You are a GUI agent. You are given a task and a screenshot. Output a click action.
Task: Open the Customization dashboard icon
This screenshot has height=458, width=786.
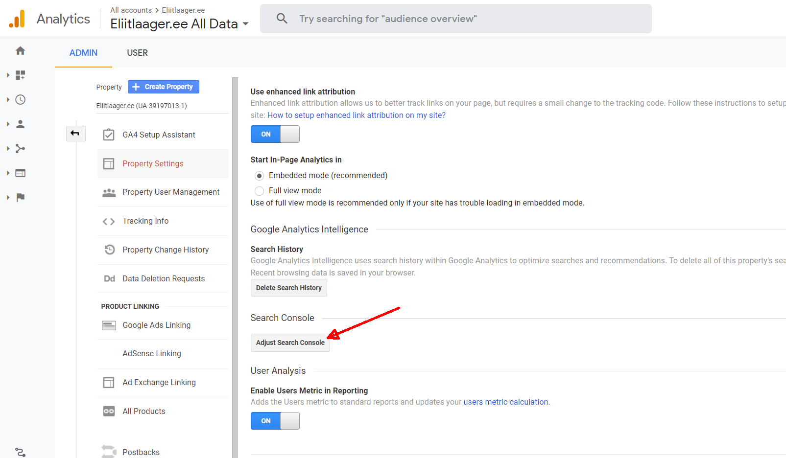point(20,75)
